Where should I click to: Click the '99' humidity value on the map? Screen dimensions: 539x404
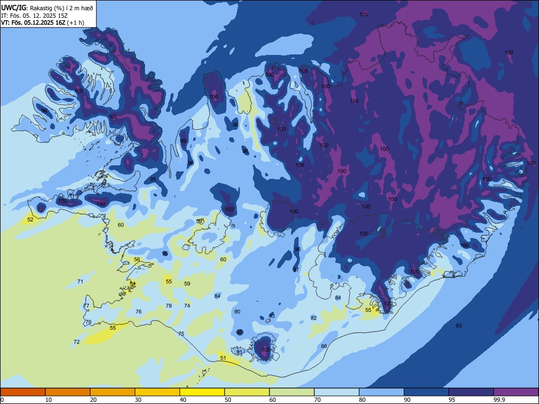pyautogui.click(x=183, y=141)
